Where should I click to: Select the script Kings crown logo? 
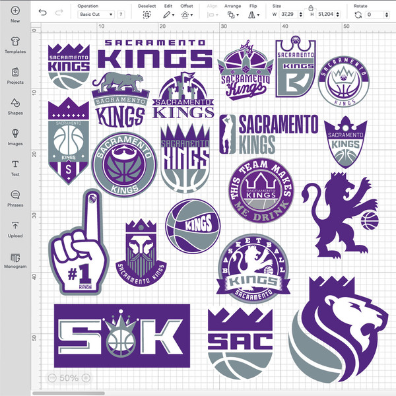pos(246,70)
